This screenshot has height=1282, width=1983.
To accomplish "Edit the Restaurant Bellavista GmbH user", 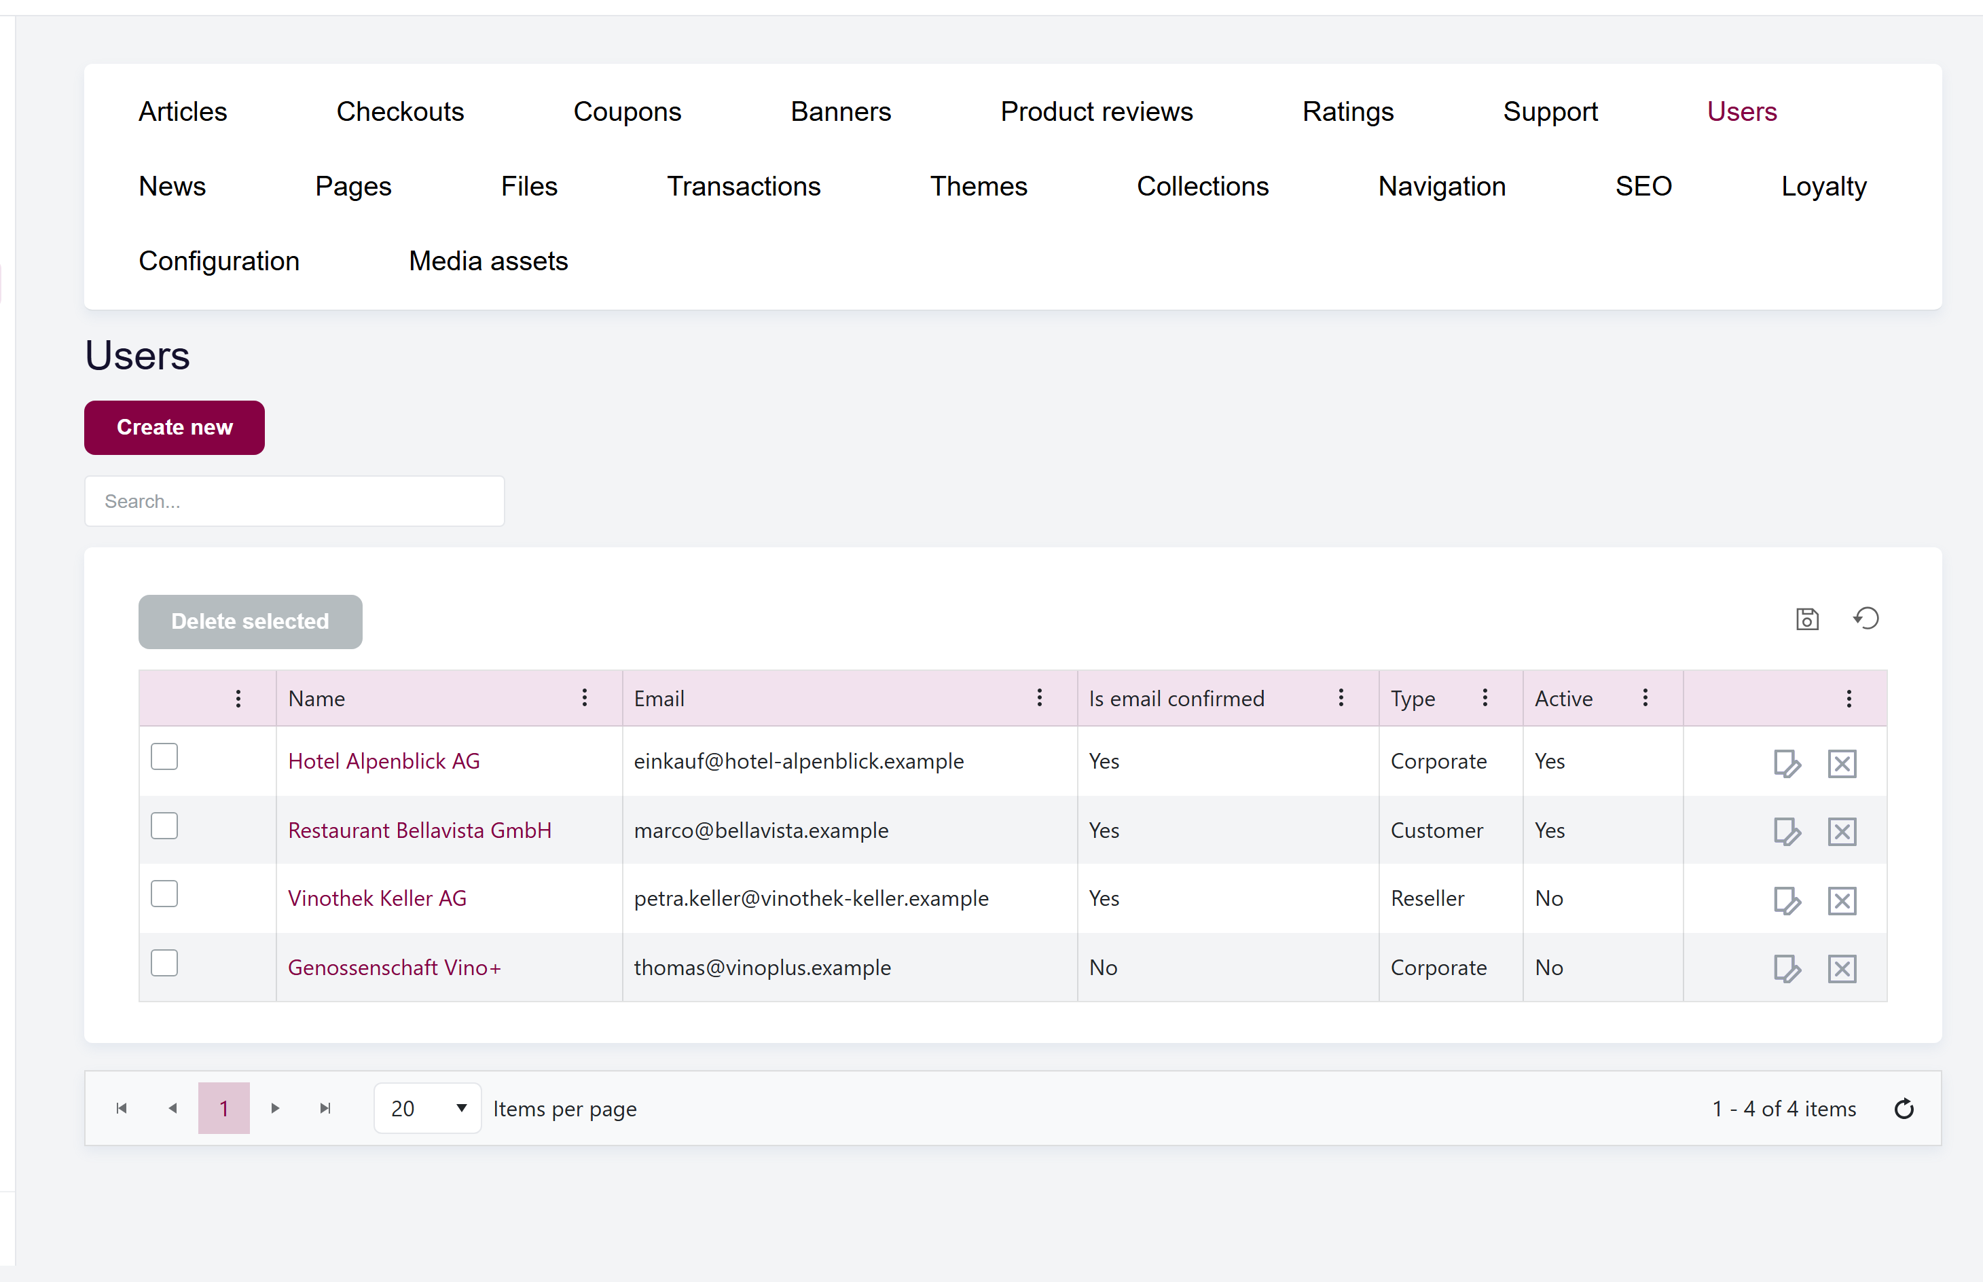I will [x=1787, y=832].
